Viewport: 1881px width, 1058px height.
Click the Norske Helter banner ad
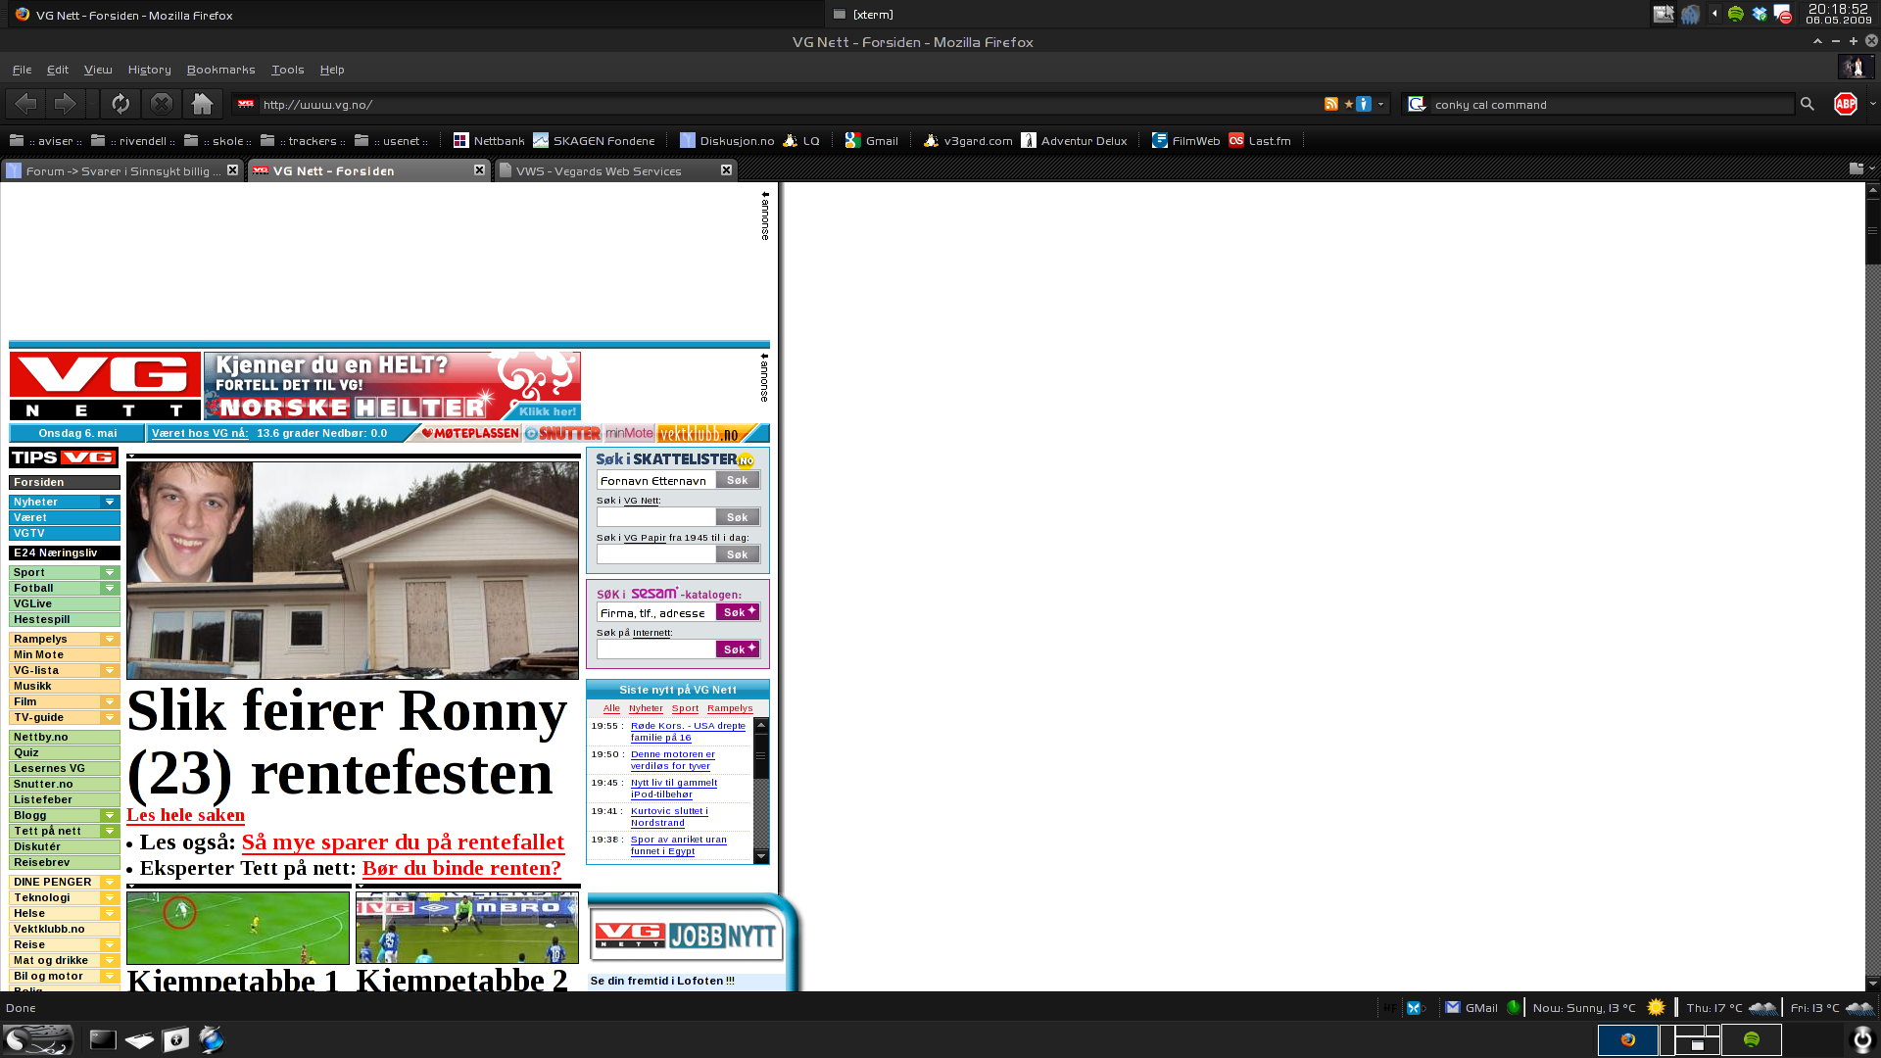(x=392, y=386)
